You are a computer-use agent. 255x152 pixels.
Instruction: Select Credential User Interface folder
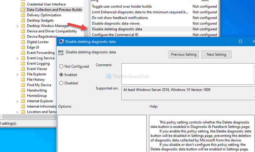click(x=46, y=4)
